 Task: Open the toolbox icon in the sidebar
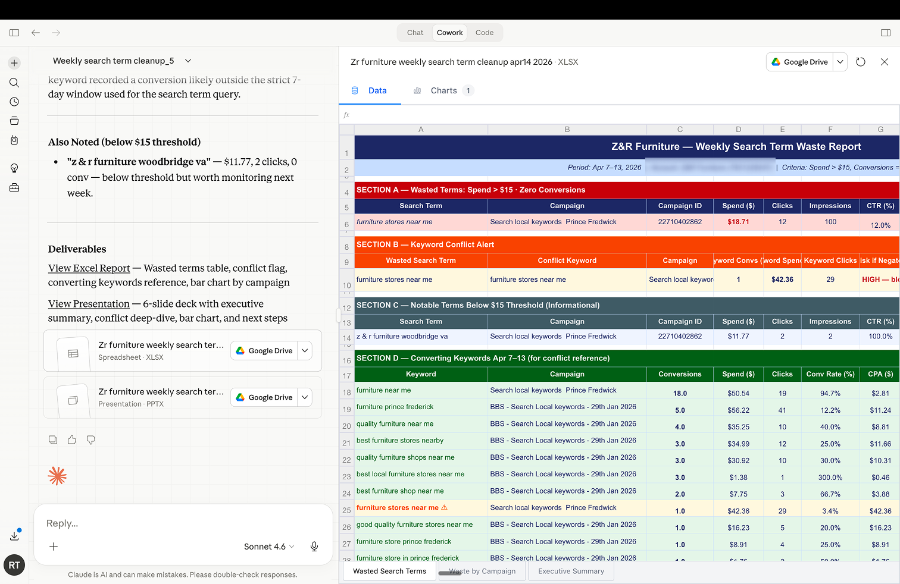(14, 187)
